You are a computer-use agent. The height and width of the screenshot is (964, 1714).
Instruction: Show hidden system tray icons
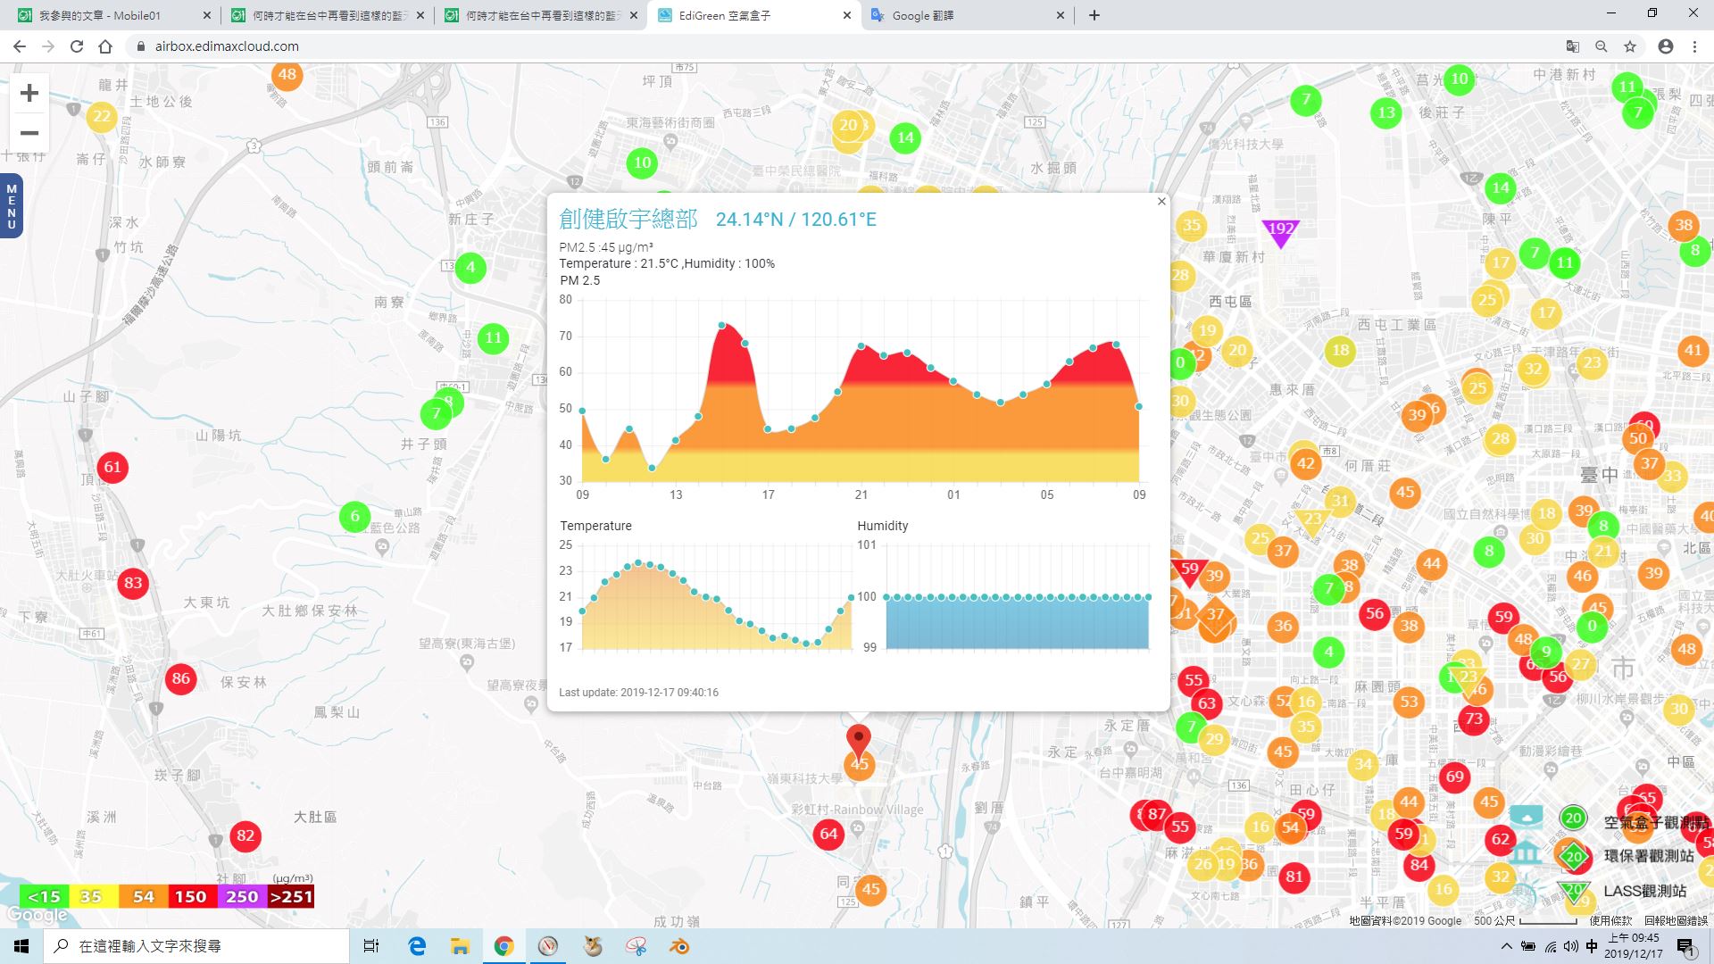click(1507, 946)
